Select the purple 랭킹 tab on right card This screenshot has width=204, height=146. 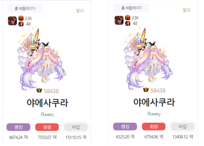coord(125,127)
